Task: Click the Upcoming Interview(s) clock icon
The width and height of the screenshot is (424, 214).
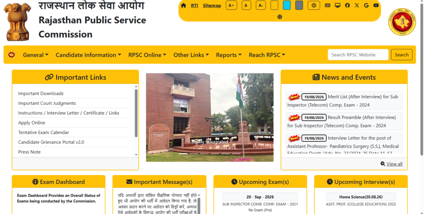Action: 330,182
